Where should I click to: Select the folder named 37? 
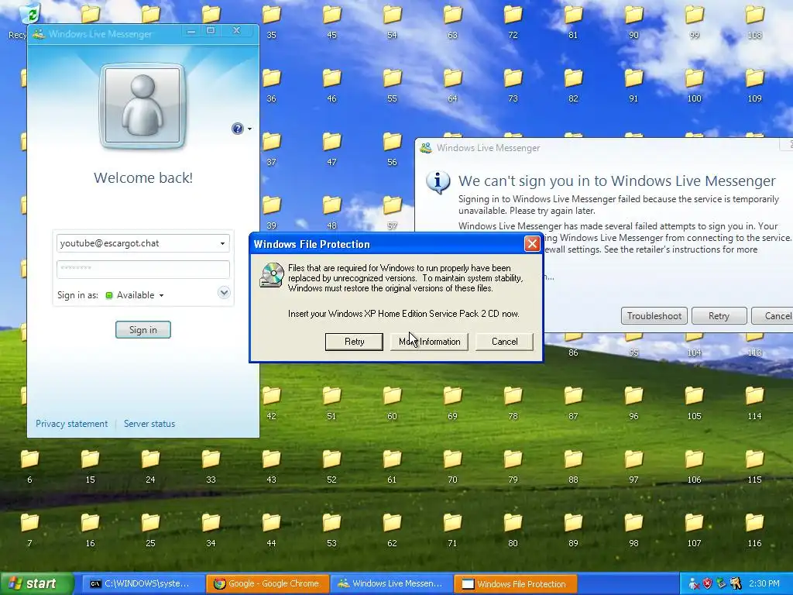[x=272, y=150]
